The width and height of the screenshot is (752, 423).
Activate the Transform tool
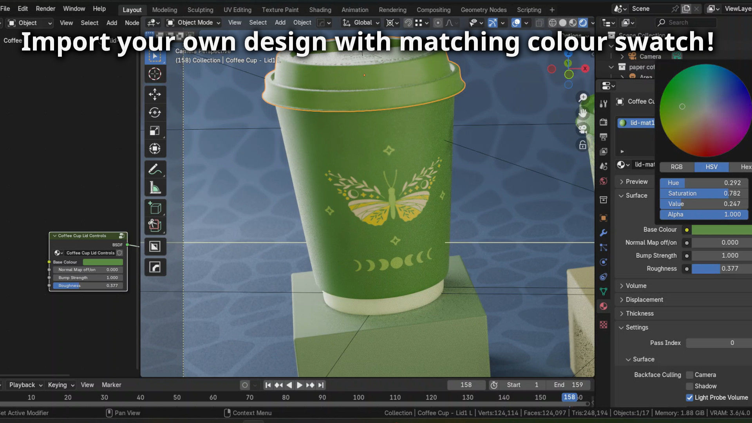click(x=155, y=149)
